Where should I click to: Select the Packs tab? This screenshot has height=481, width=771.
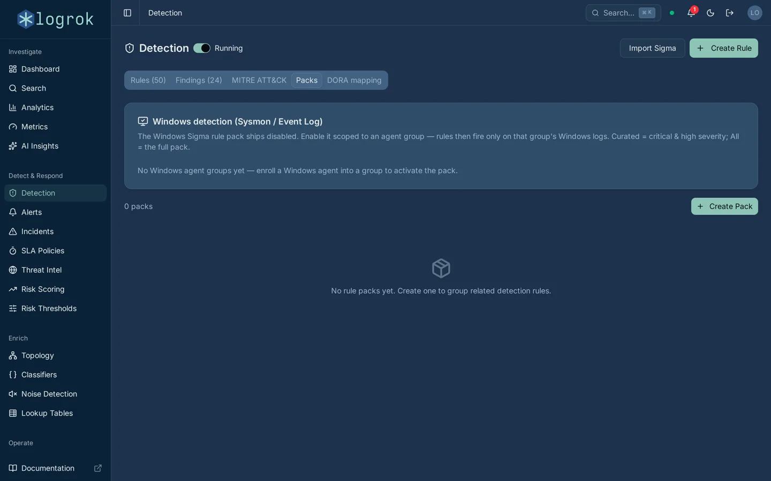click(307, 80)
